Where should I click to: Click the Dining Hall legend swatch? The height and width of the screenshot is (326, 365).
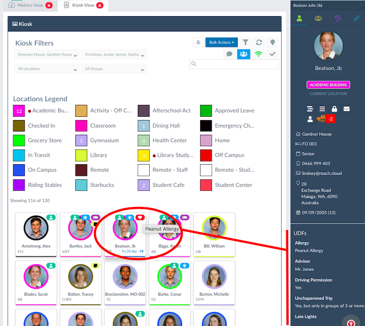point(144,126)
